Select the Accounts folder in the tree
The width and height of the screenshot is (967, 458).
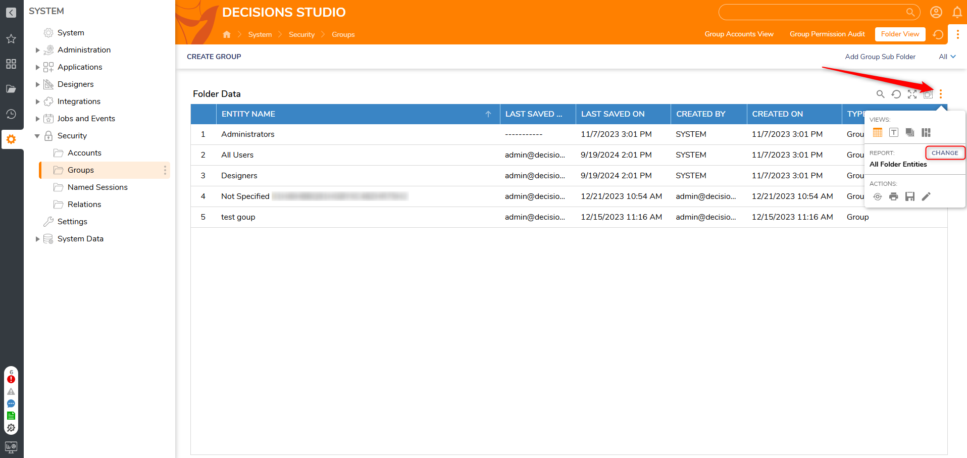tap(84, 153)
